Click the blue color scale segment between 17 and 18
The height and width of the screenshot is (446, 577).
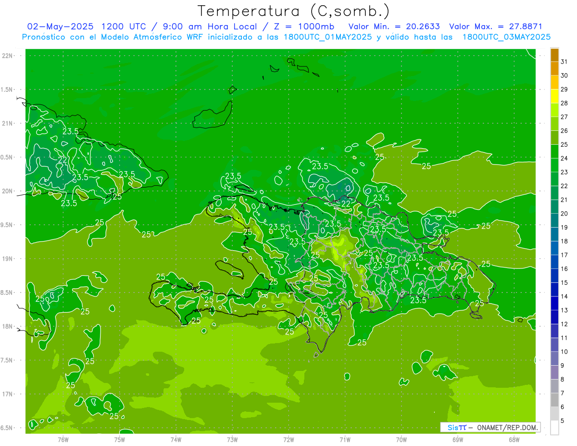click(x=554, y=248)
